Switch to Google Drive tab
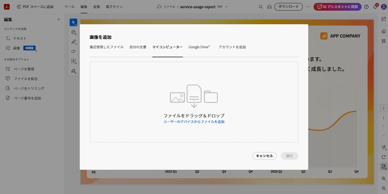The width and height of the screenshot is (388, 194). pos(200,47)
